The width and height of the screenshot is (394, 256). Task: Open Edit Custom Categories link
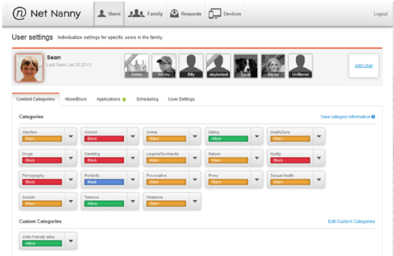pyautogui.click(x=351, y=222)
